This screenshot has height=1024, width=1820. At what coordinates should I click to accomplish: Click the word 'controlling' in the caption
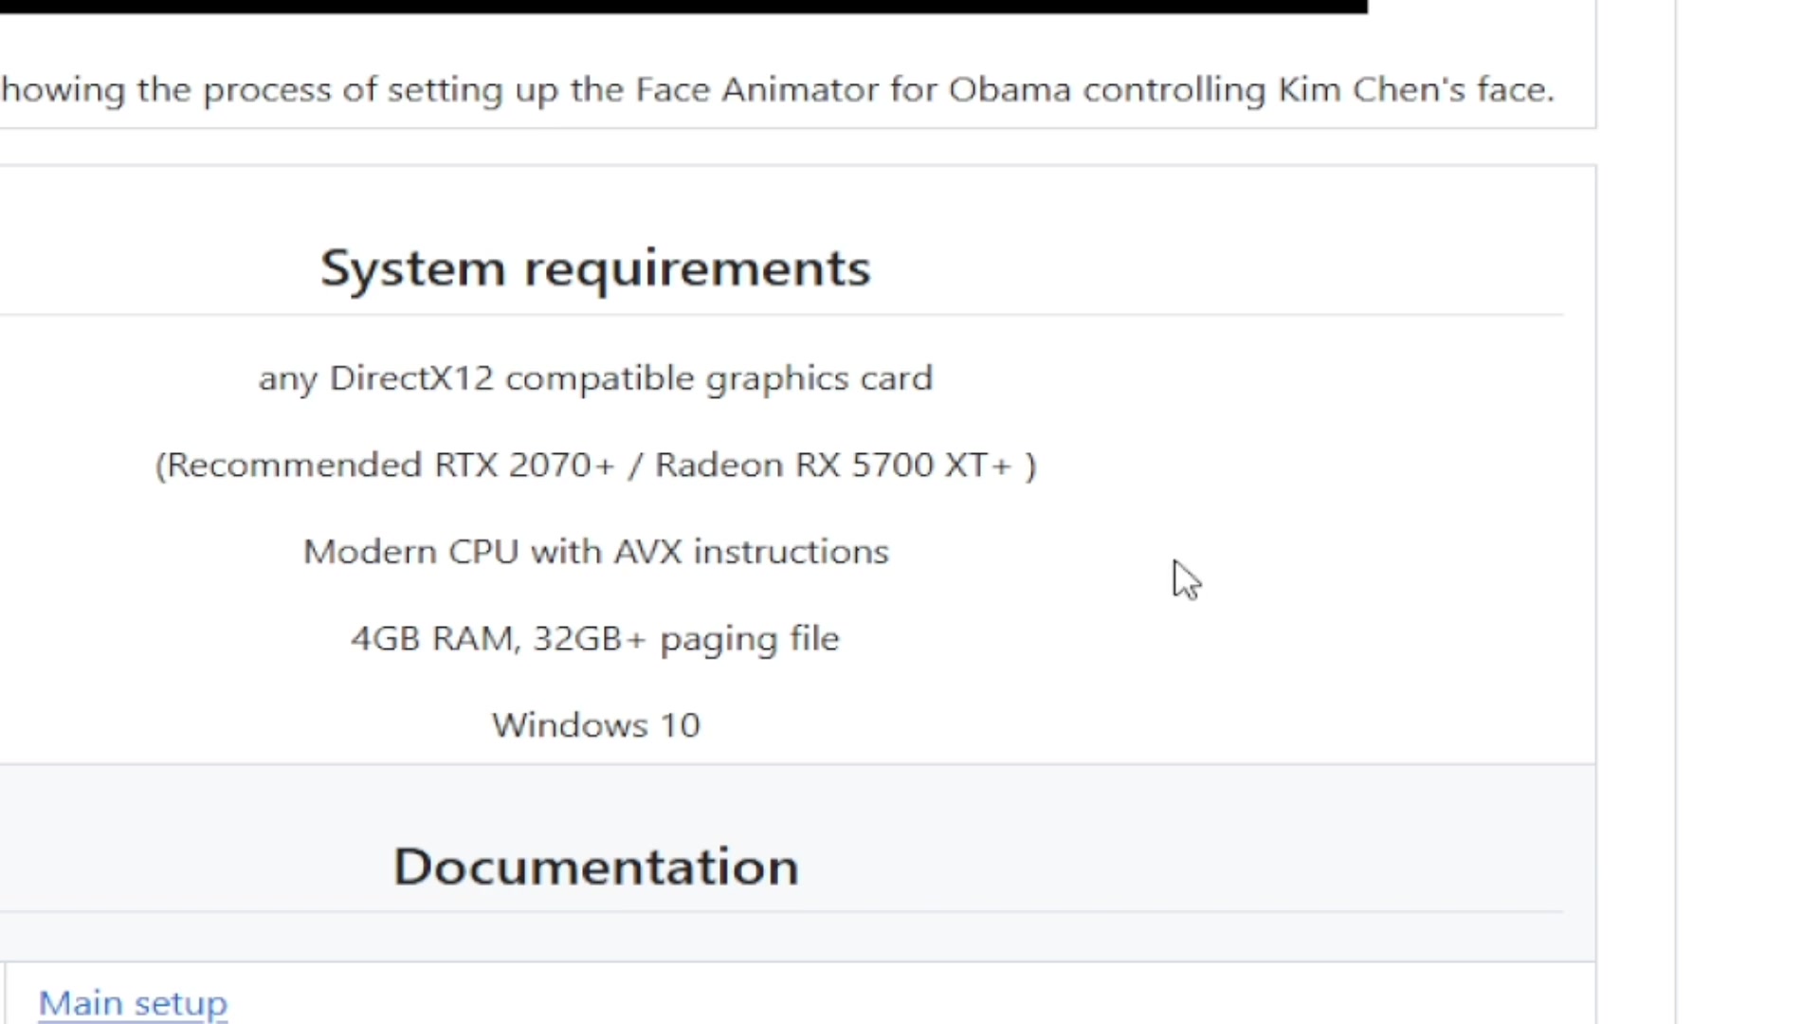coord(1174,90)
